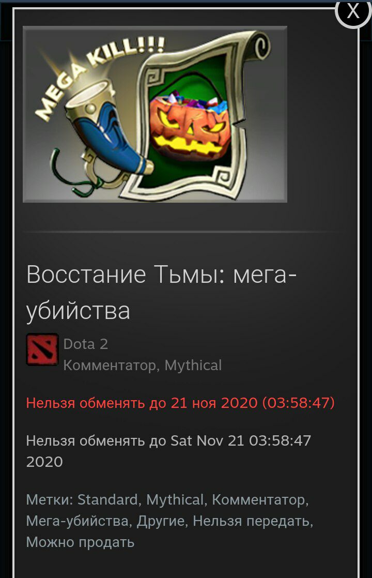The height and width of the screenshot is (578, 372).
Task: Click the Dota 2 red logo icon
Action: coord(42,349)
